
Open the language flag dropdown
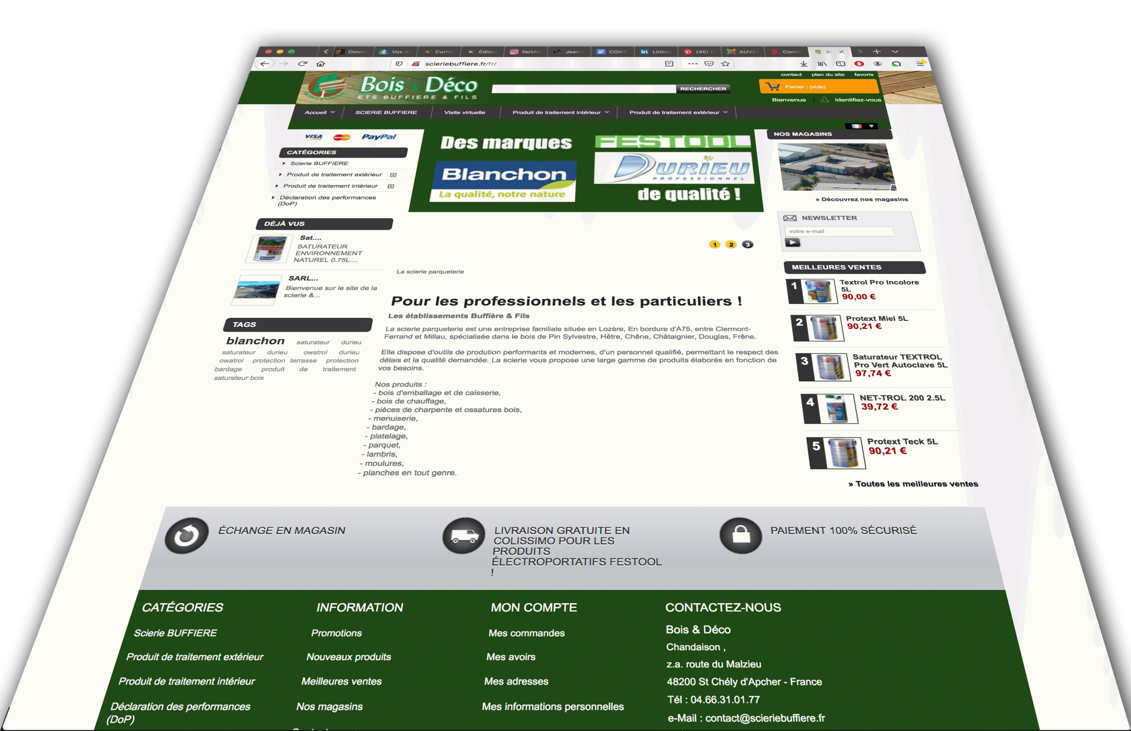coord(863,126)
